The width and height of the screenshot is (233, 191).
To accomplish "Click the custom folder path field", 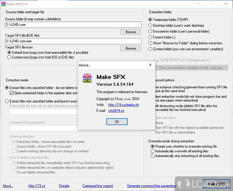I will point(191,54).
